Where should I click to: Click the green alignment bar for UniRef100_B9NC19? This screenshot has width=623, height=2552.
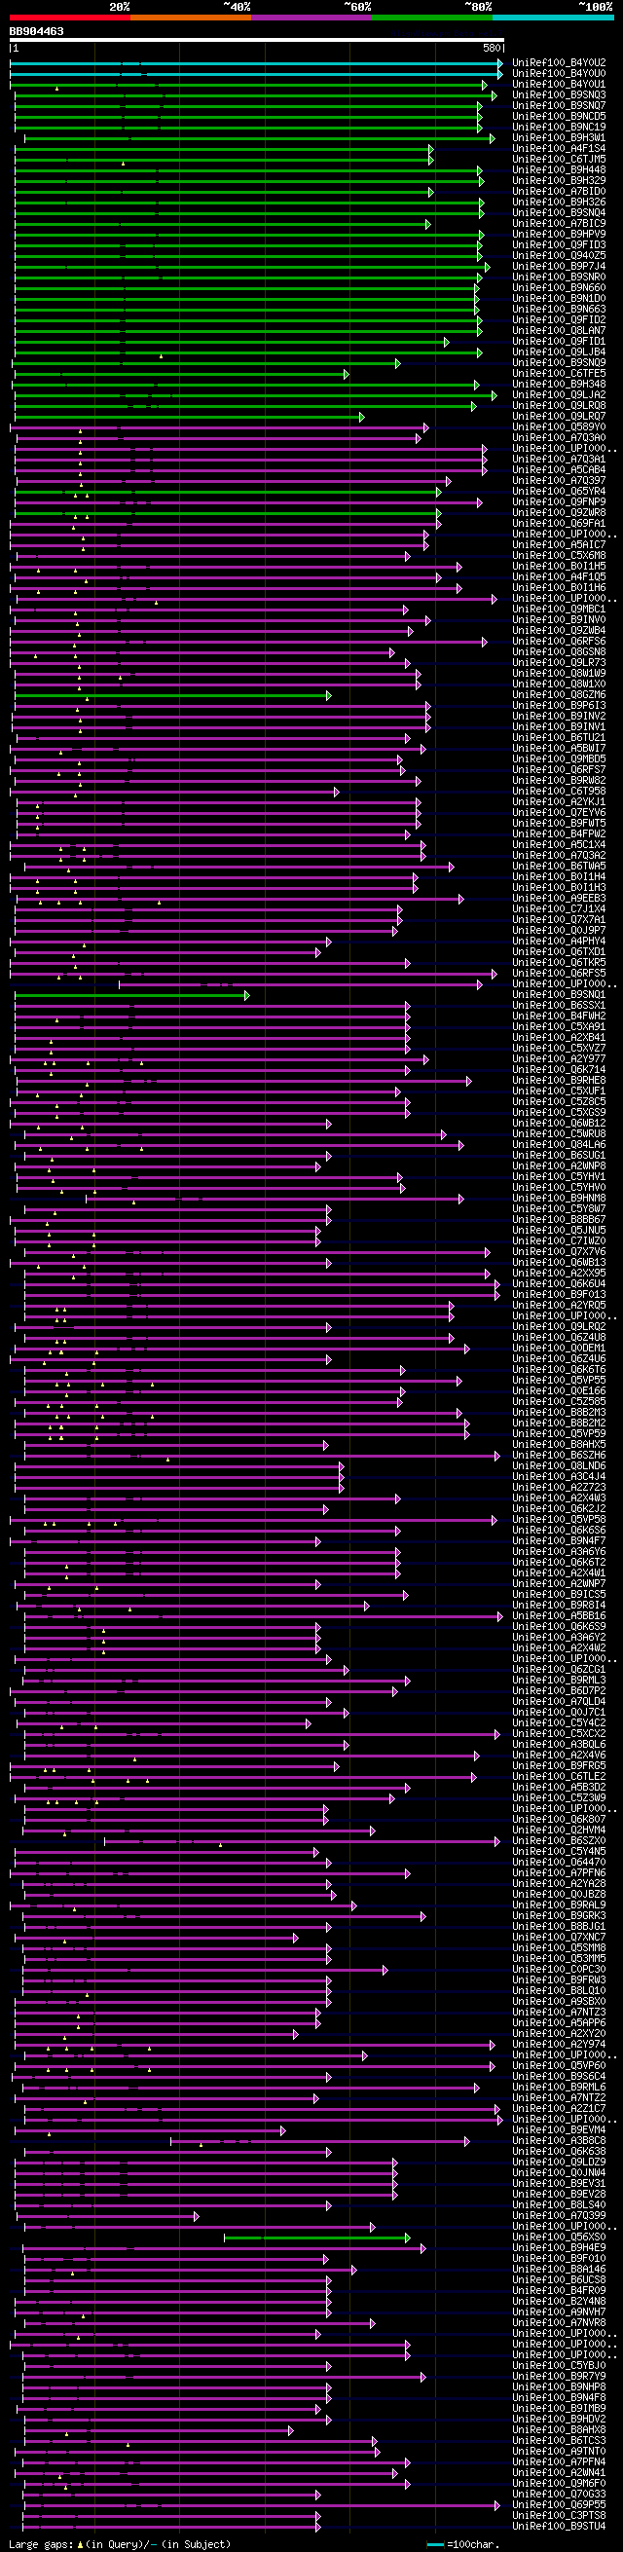tap(247, 128)
